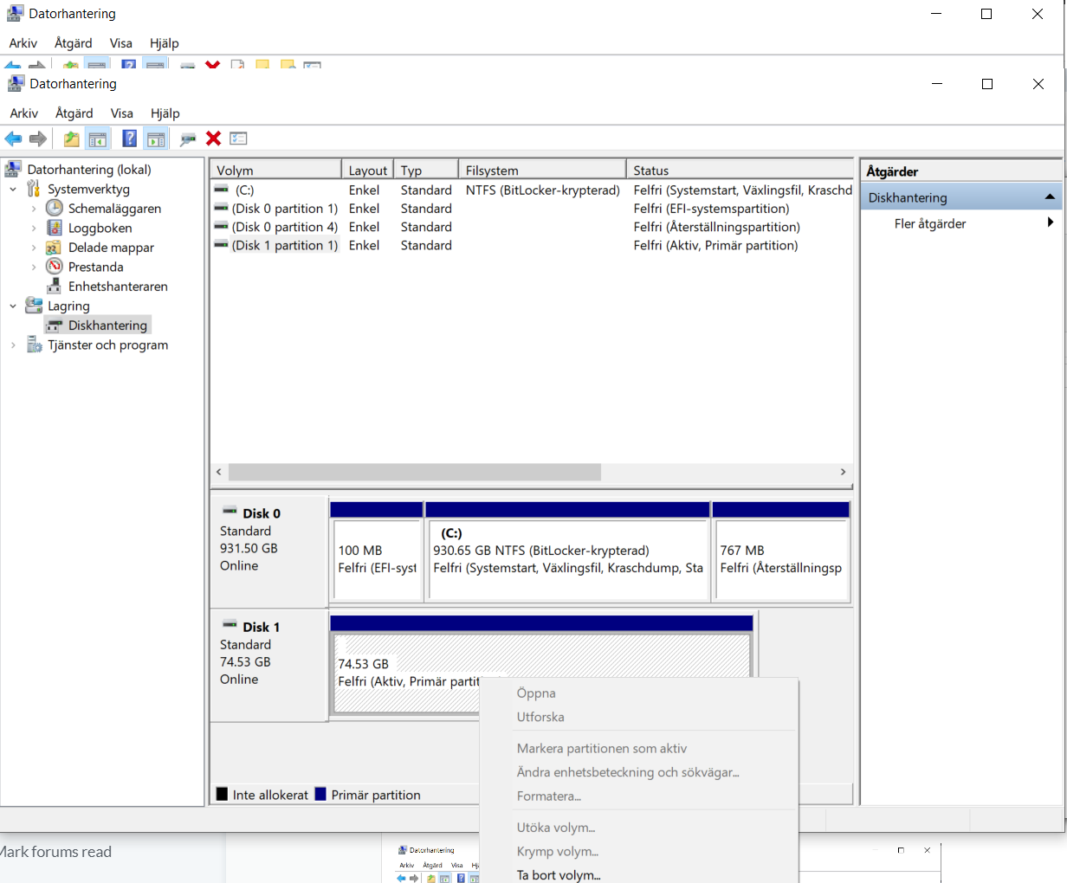The height and width of the screenshot is (883, 1067).
Task: Toggle the show/hide action pane toolbar icon
Action: click(156, 139)
